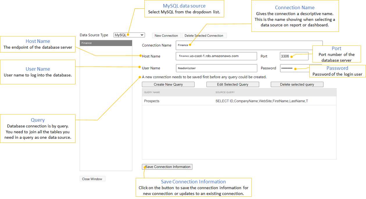
Task: Click the SOURCE QUERY column header
Action: click(225, 92)
